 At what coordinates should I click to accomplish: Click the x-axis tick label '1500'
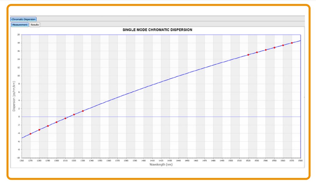point(230,160)
